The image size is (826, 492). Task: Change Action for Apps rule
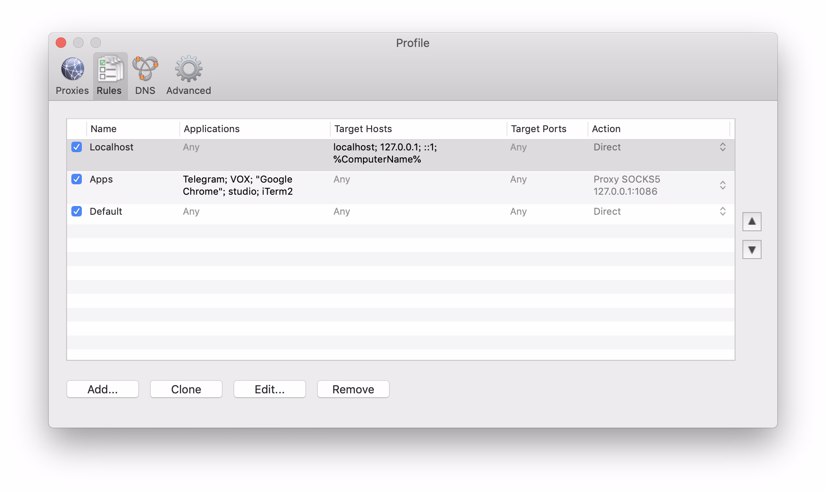(722, 186)
